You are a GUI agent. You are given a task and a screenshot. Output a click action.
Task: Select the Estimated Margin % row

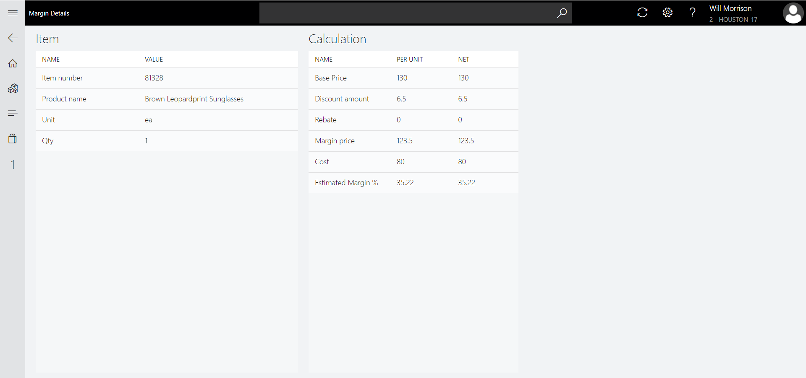tap(413, 183)
